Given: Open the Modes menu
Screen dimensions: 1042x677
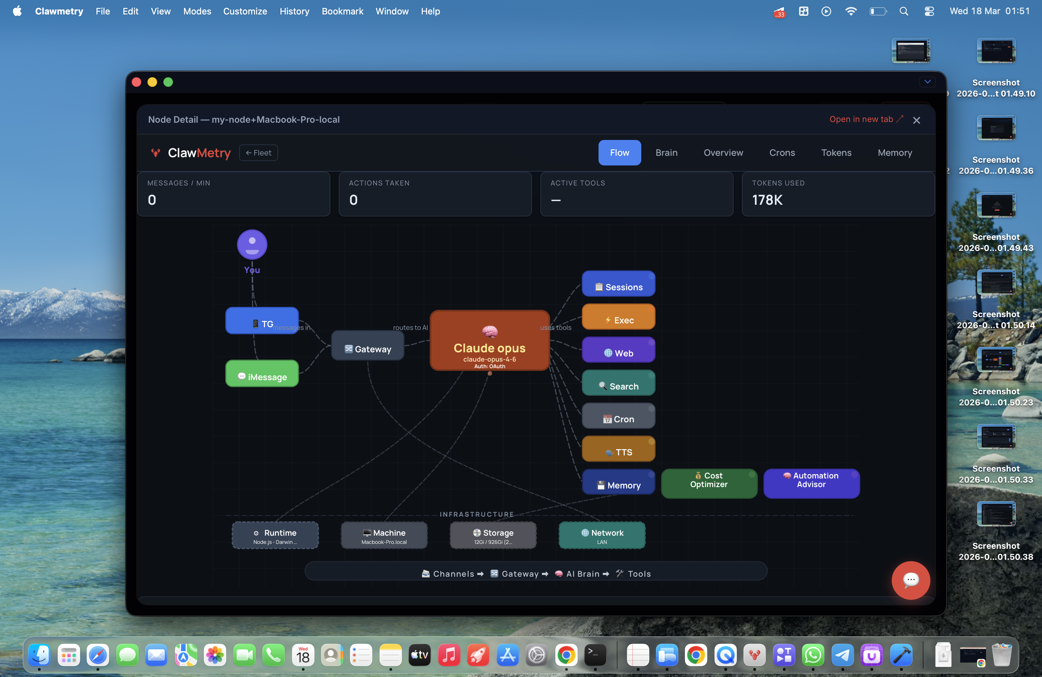Looking at the screenshot, I should point(197,11).
